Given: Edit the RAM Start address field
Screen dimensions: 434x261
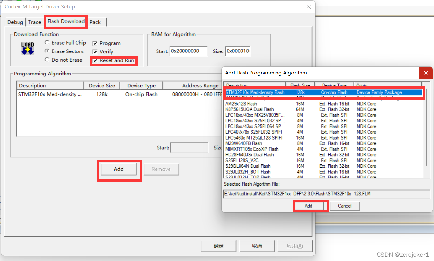Looking at the screenshot, I should point(189,51).
